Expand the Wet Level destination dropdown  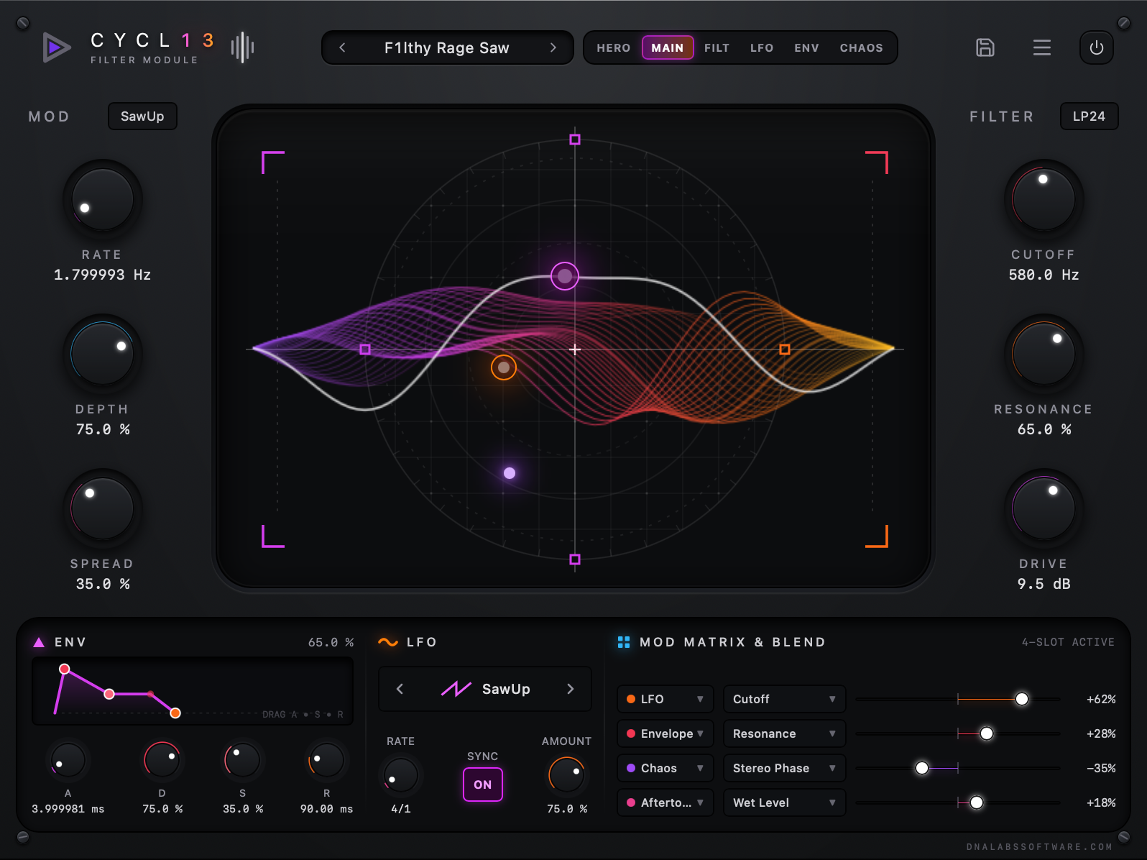point(785,802)
